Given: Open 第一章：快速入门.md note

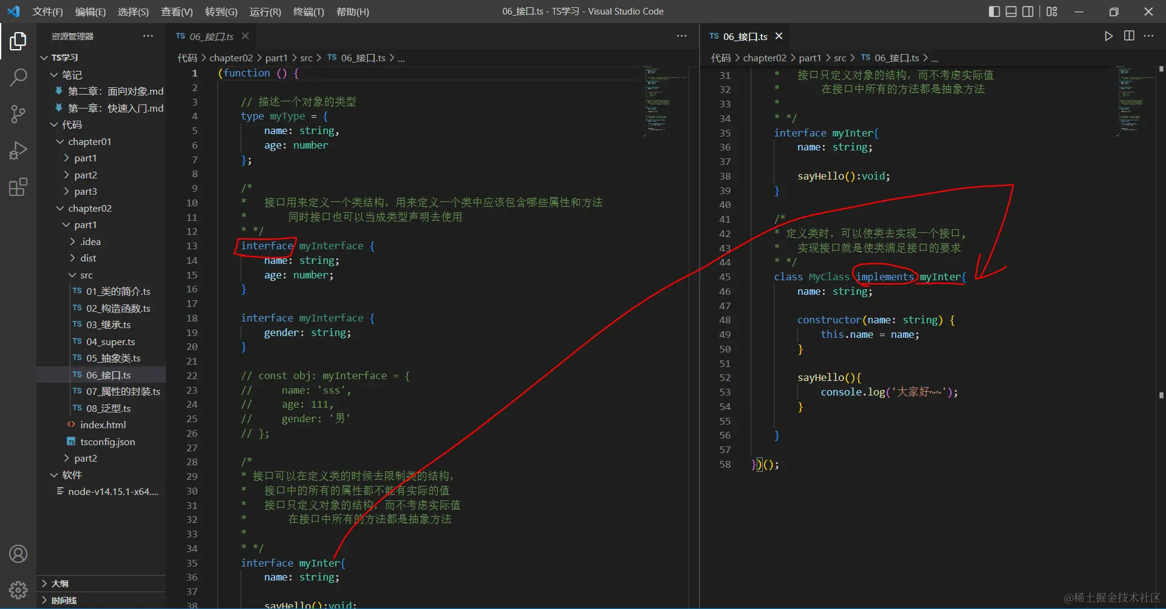Looking at the screenshot, I should [x=101, y=108].
